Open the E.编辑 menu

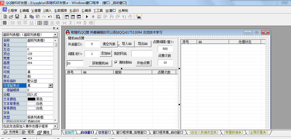click(x=24, y=11)
